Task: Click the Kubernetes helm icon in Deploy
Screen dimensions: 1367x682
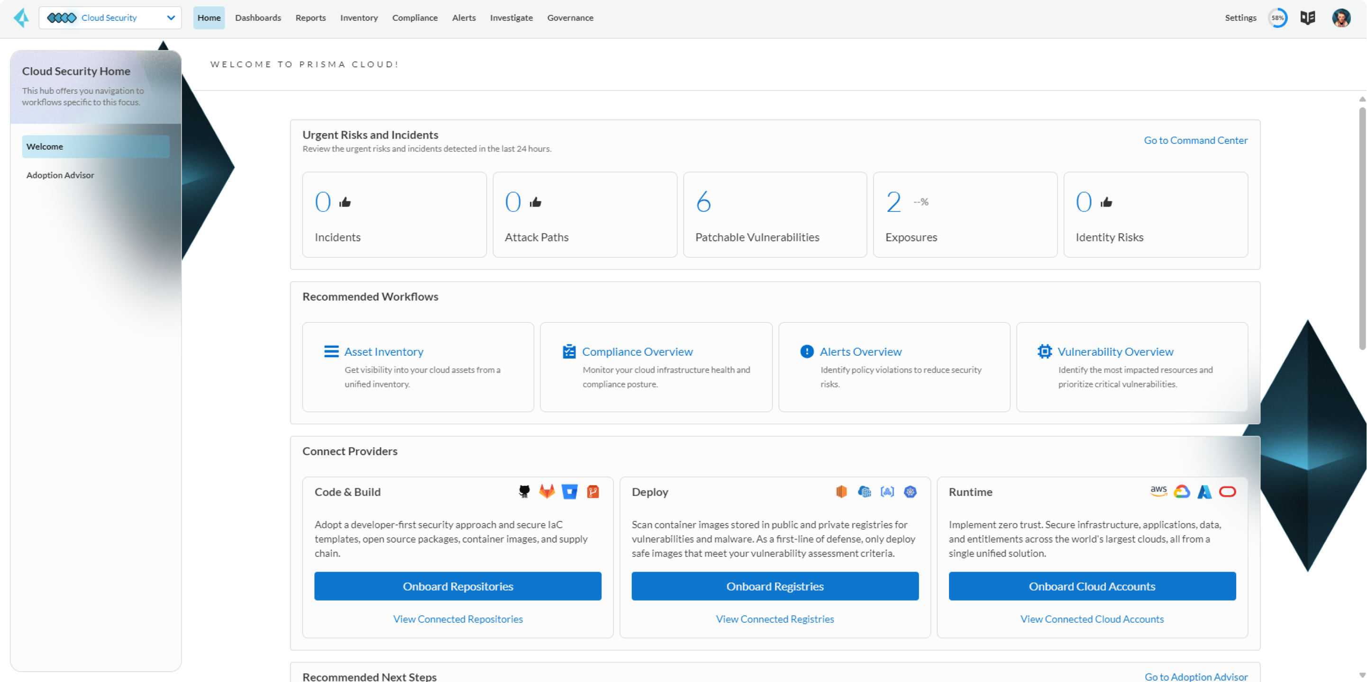Action: 910,492
